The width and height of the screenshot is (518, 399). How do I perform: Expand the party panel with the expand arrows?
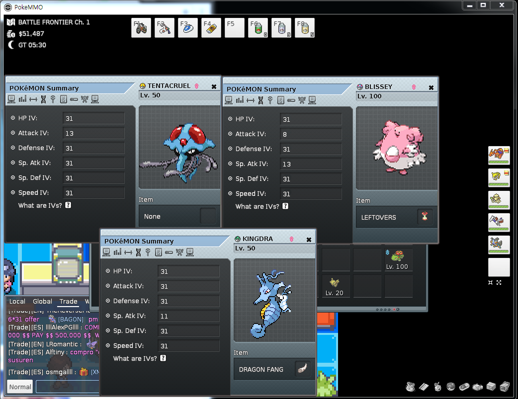click(x=499, y=282)
